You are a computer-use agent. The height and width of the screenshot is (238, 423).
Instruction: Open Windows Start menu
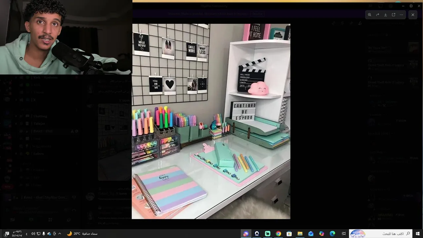418,234
